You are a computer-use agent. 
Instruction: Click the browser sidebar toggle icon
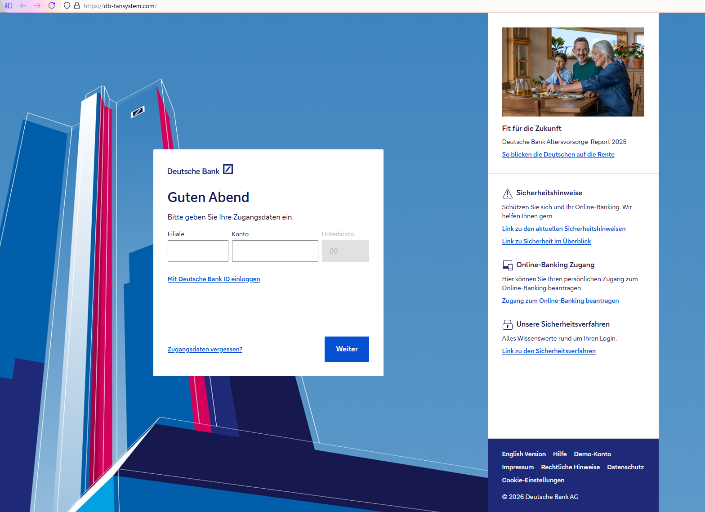point(9,6)
